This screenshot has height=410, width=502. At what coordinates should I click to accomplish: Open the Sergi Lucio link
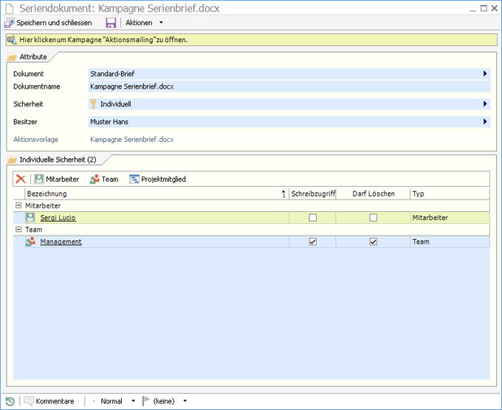pos(58,218)
